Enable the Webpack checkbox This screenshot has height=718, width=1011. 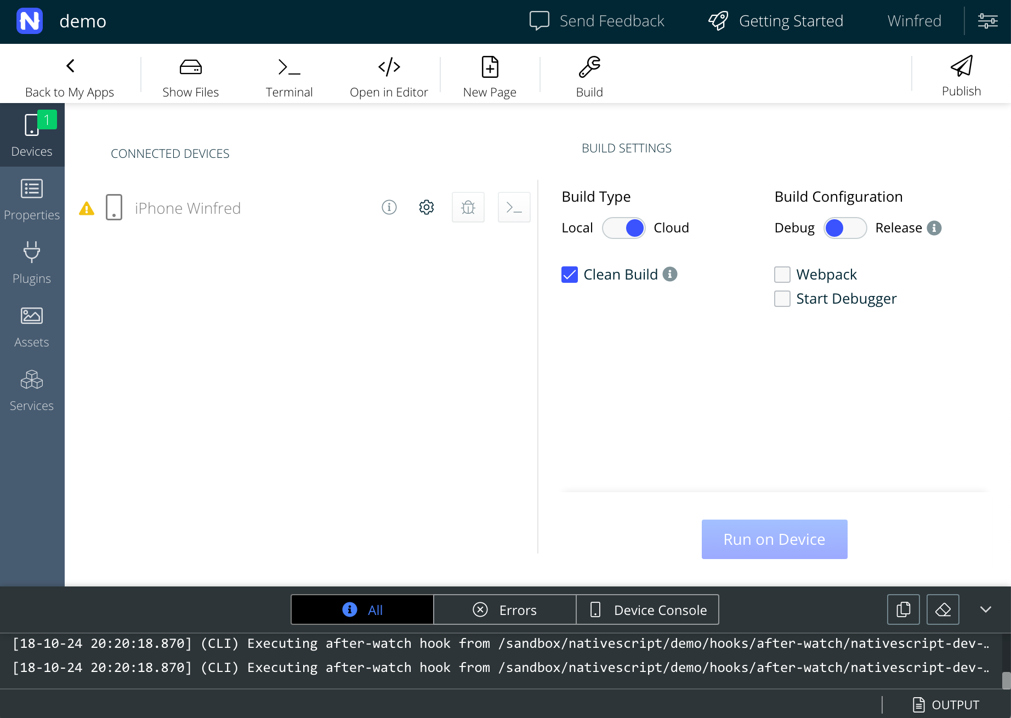[x=782, y=275]
